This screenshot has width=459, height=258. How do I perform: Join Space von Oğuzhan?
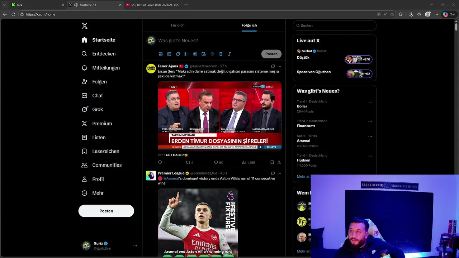(359, 74)
